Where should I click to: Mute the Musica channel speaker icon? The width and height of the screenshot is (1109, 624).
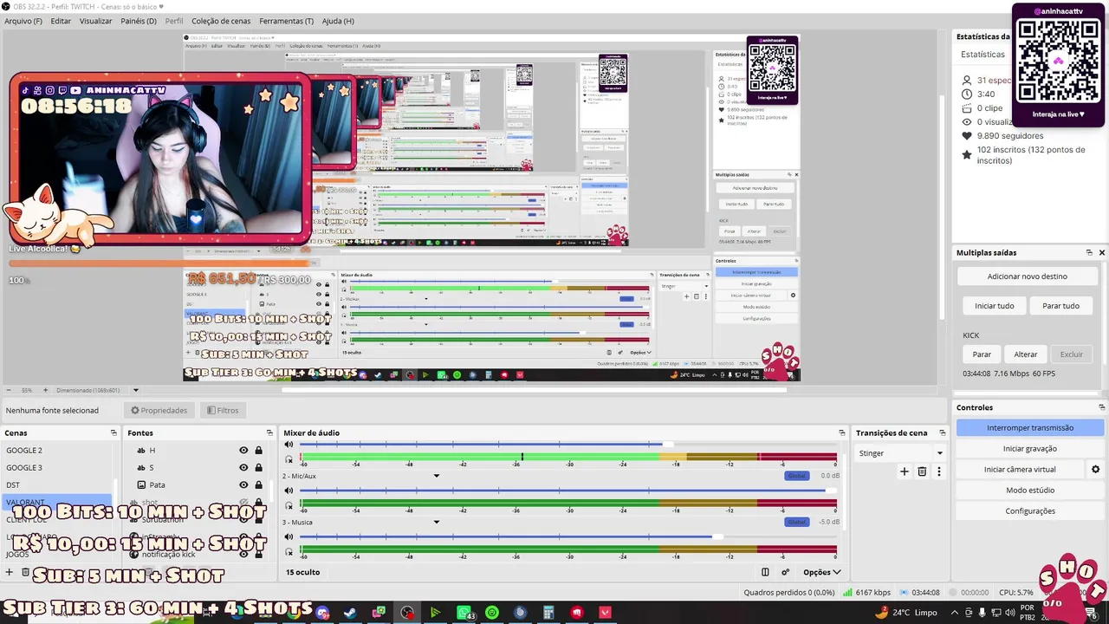coord(289,537)
